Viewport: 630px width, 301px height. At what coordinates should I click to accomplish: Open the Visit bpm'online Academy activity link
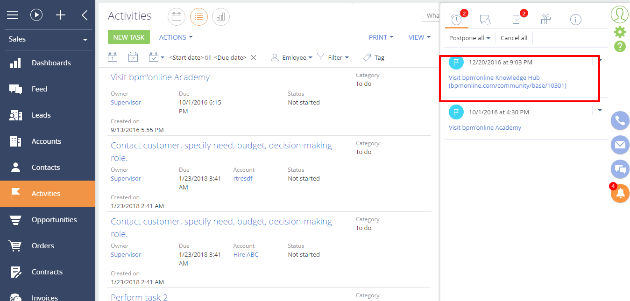tap(160, 77)
